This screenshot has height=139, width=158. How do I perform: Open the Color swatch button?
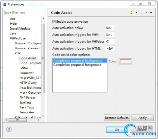[125, 61]
